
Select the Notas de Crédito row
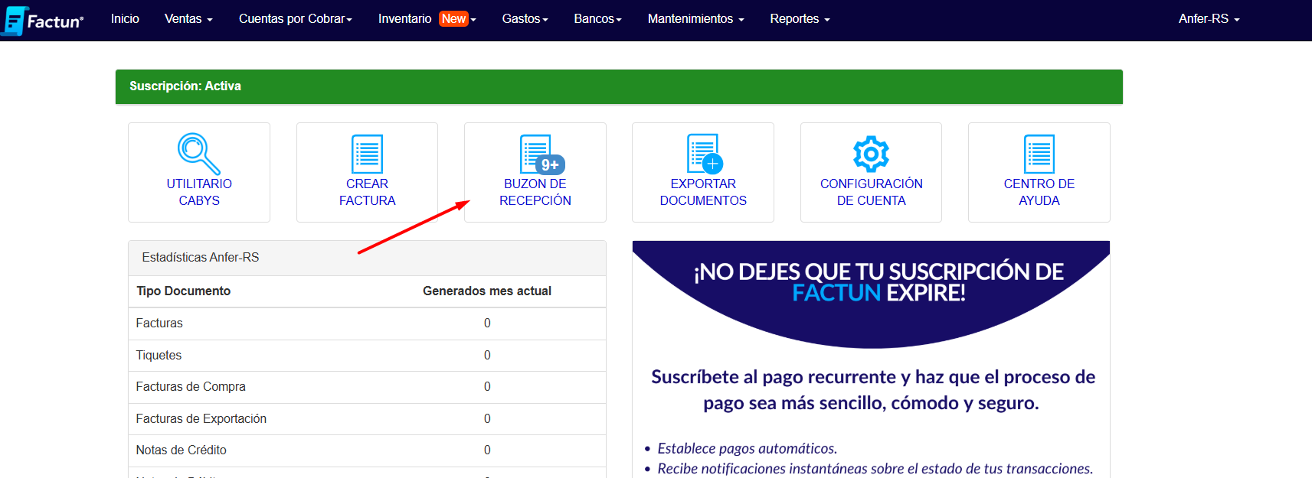click(367, 450)
